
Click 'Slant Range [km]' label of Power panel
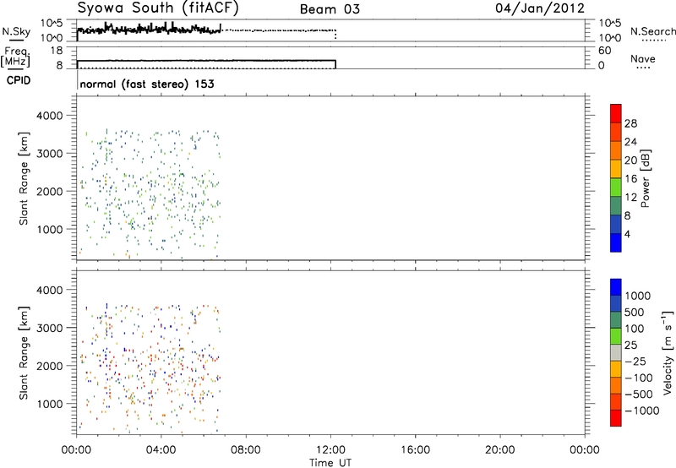coord(25,178)
